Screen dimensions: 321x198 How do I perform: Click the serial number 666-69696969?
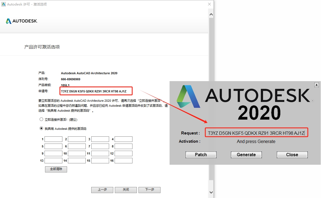[x=71, y=79]
